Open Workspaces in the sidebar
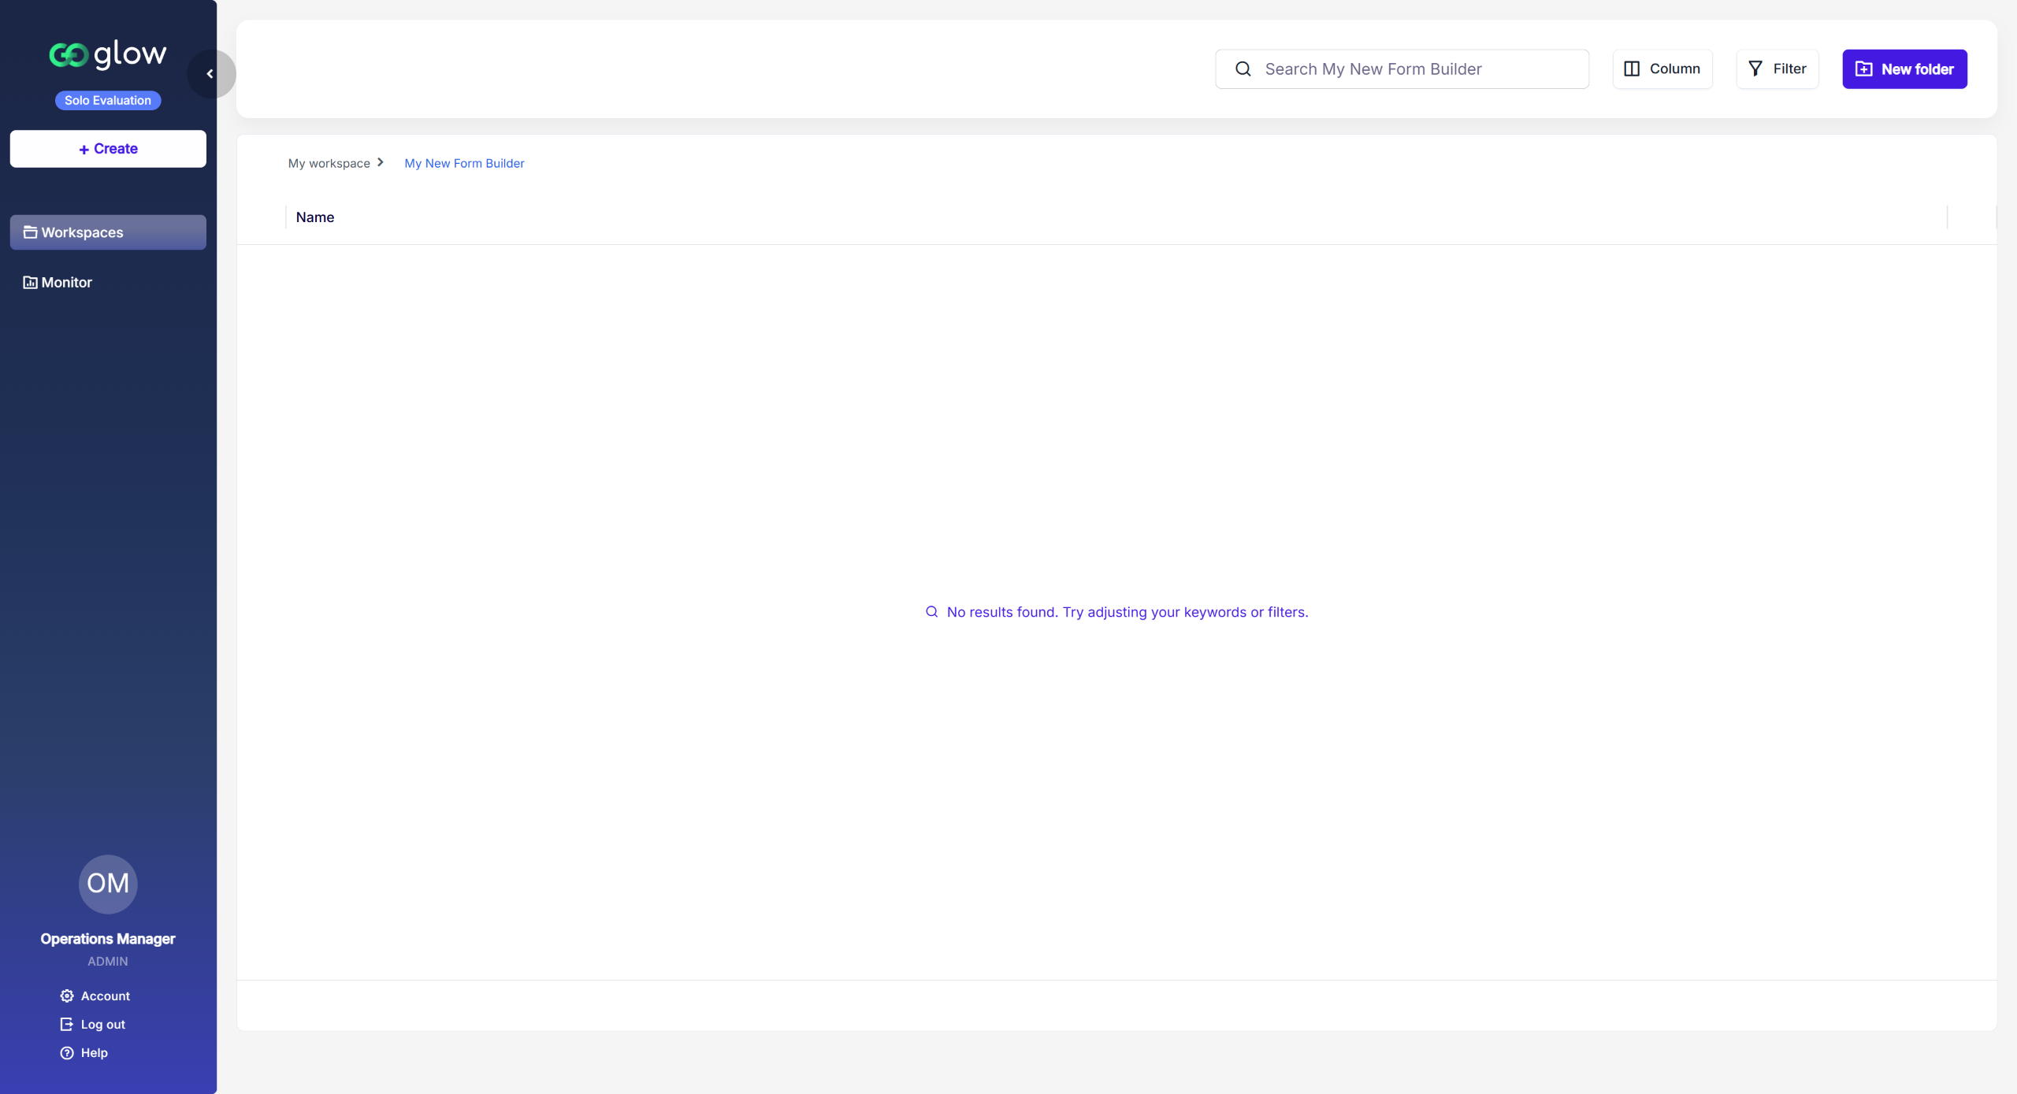This screenshot has width=2017, height=1094. (x=108, y=232)
